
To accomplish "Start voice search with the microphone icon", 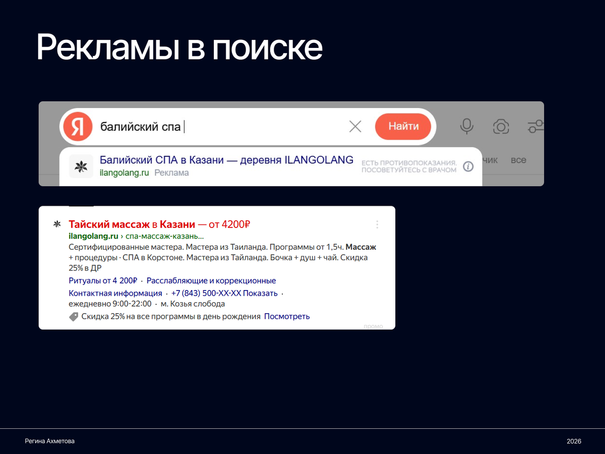I will 467,127.
